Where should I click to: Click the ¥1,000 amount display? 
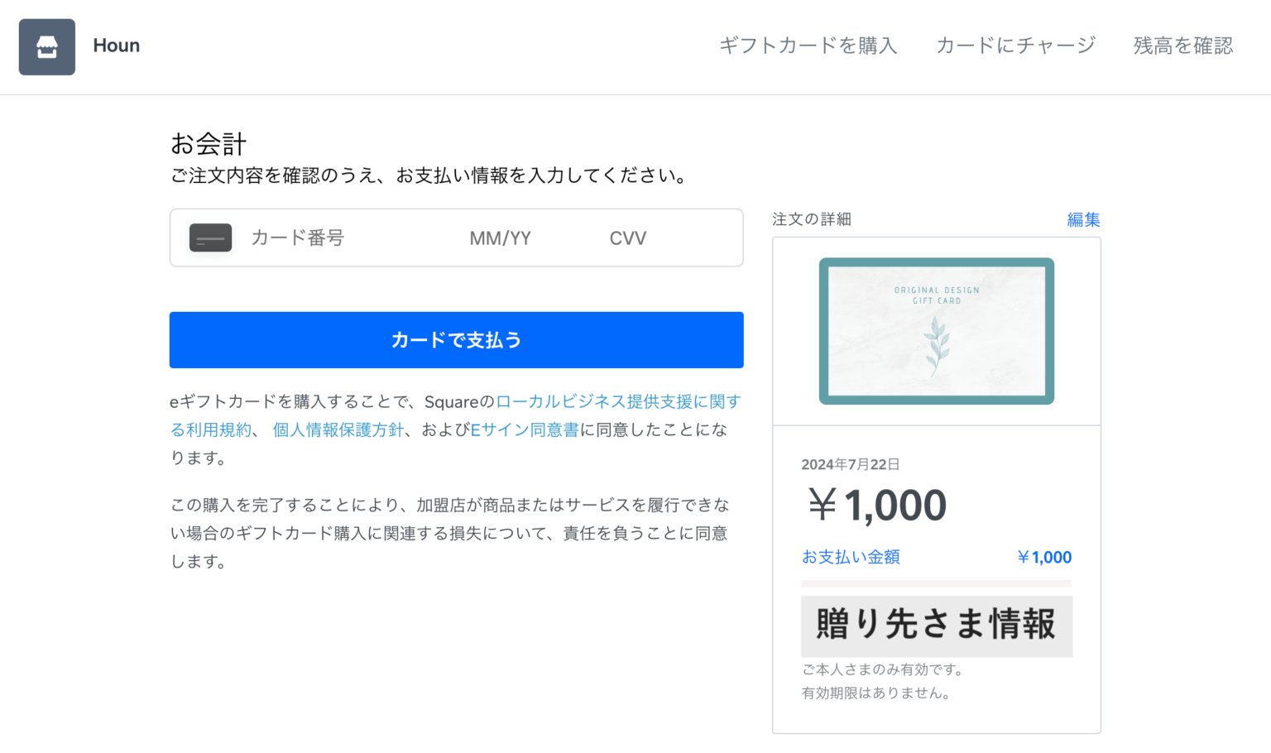click(875, 505)
